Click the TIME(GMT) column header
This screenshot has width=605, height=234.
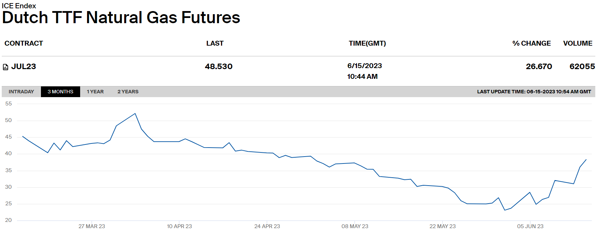coord(367,43)
